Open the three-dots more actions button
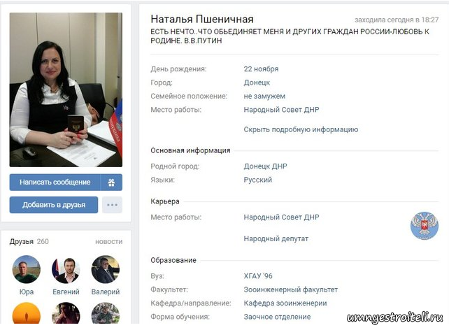Image resolution: width=449 pixels, height=330 pixels. tap(112, 205)
